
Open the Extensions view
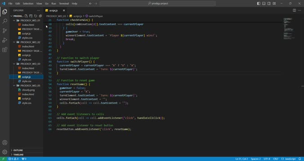point(4,49)
